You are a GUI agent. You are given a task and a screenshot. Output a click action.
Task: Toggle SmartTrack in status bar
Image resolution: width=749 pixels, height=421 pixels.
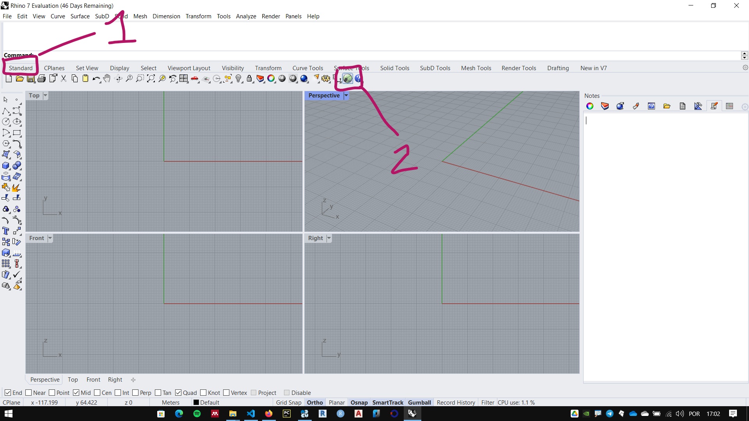click(x=388, y=403)
